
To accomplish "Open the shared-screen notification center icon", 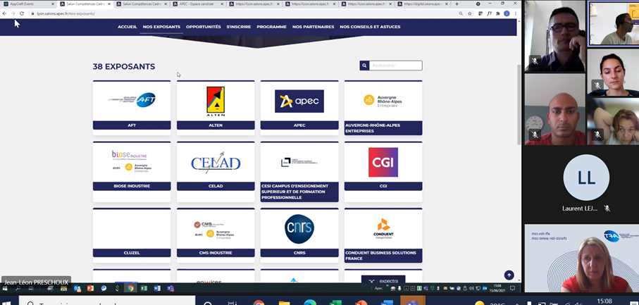I will 513,288.
